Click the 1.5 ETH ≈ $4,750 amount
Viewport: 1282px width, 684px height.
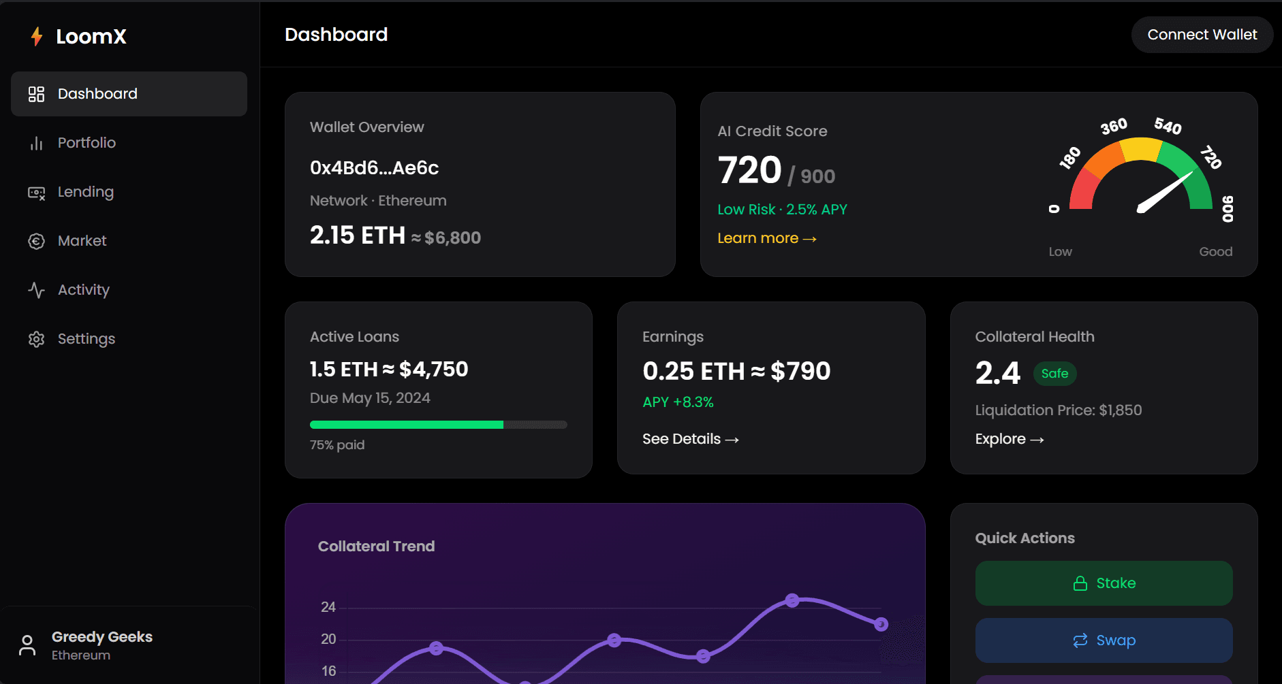389,370
